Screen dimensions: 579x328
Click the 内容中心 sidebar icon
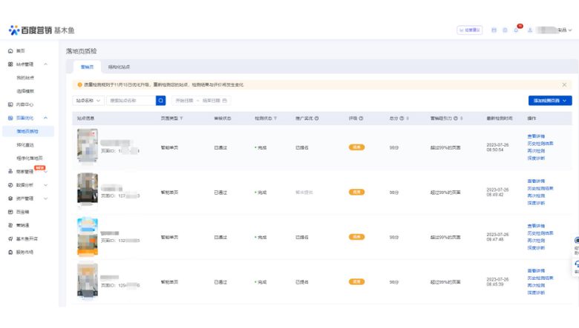pos(10,104)
